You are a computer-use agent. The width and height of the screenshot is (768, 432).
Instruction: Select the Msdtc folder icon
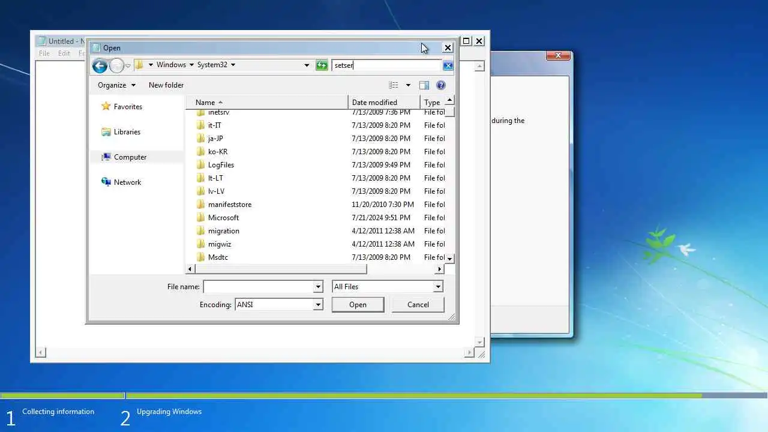[x=200, y=257]
